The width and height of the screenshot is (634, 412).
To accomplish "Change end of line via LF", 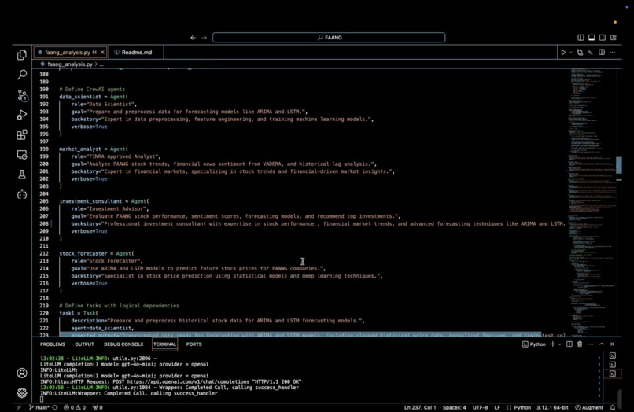I will pyautogui.click(x=497, y=407).
